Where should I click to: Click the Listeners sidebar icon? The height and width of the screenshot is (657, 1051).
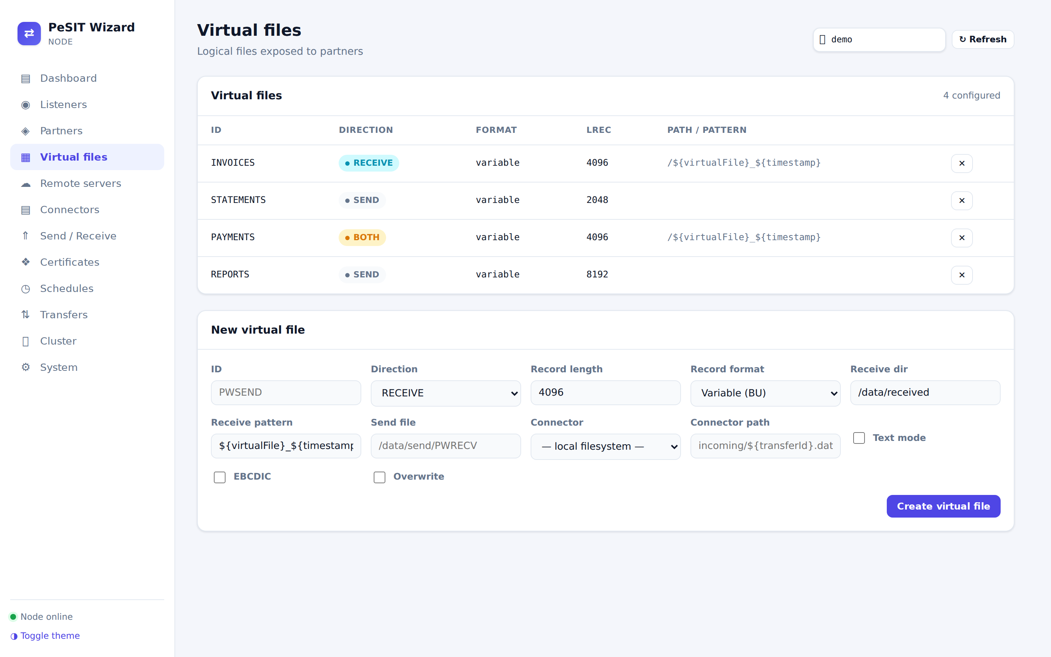click(26, 105)
